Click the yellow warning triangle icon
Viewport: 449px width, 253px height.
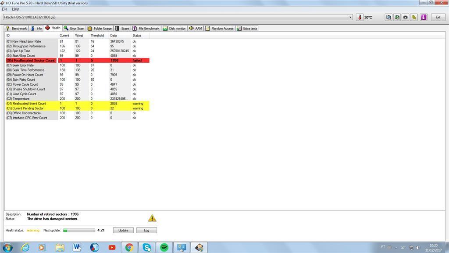(152, 218)
